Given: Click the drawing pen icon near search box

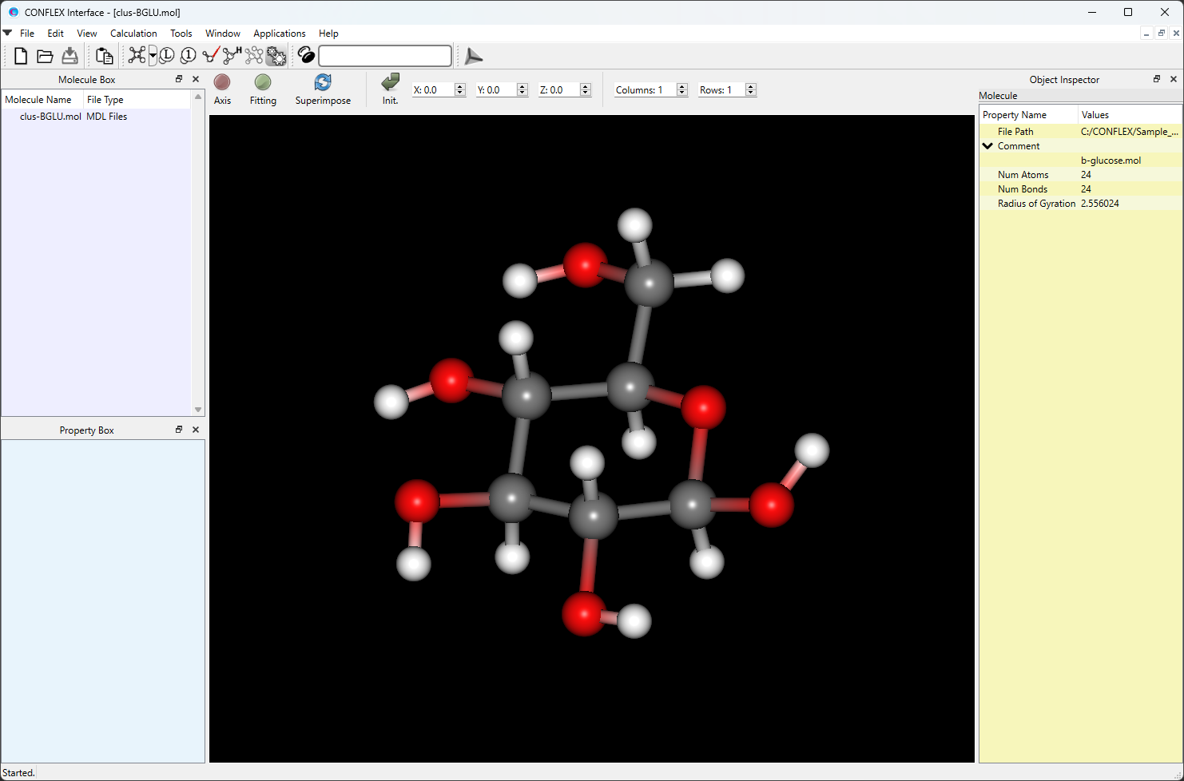Looking at the screenshot, I should [306, 56].
